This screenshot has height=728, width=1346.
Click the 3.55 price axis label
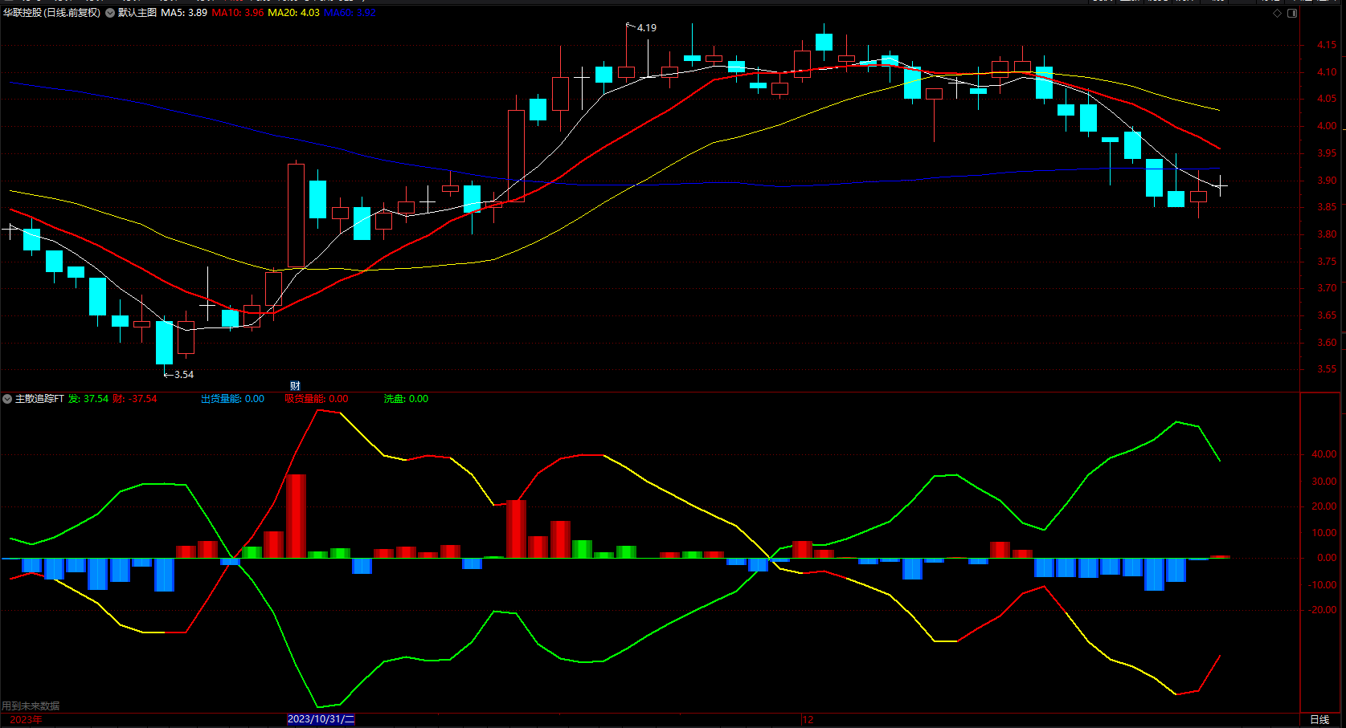(x=1327, y=369)
